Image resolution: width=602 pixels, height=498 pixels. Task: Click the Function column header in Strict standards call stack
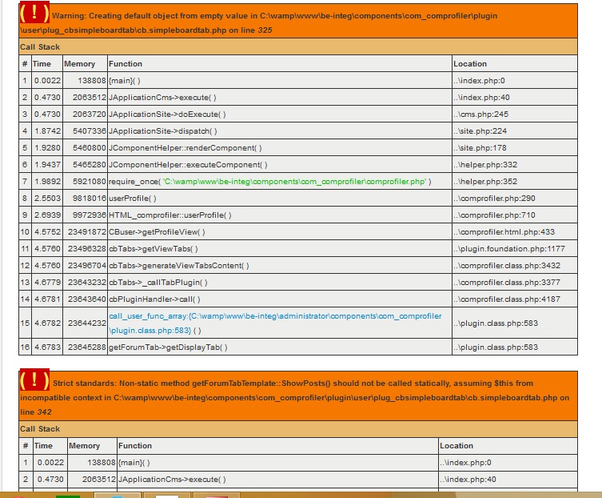pos(135,446)
